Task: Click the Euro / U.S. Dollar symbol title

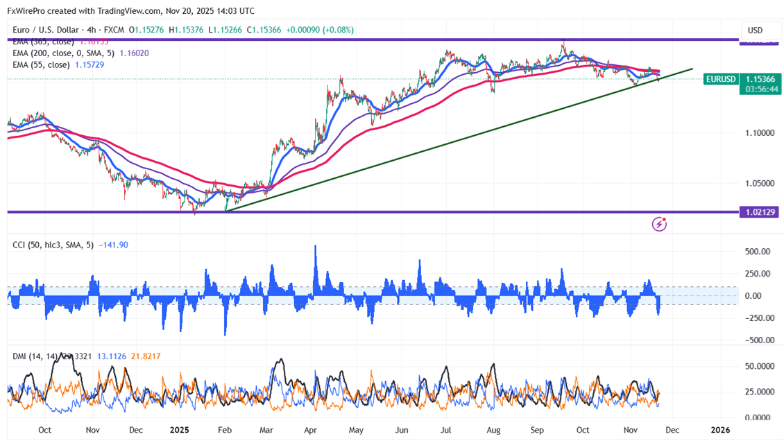Action: point(46,30)
